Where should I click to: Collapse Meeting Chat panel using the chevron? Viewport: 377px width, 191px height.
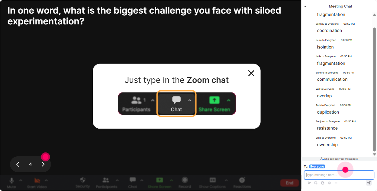[x=305, y=6]
